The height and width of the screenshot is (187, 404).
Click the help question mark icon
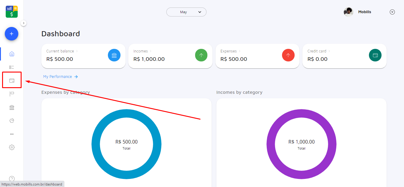tap(12, 179)
